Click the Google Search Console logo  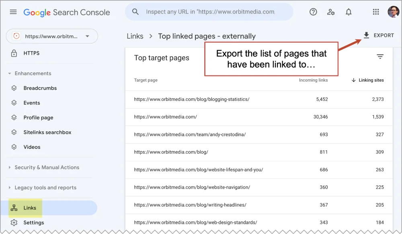pyautogui.click(x=67, y=12)
